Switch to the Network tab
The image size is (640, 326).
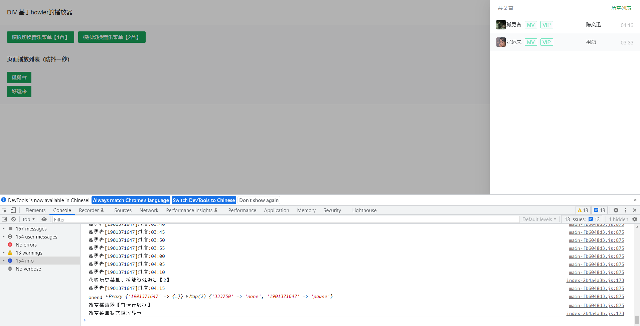click(149, 210)
